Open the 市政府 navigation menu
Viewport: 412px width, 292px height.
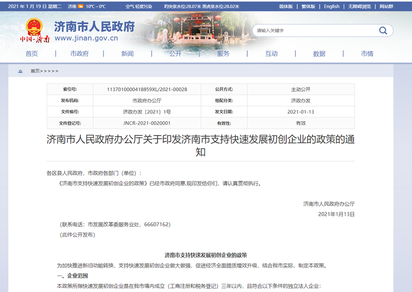click(80, 54)
